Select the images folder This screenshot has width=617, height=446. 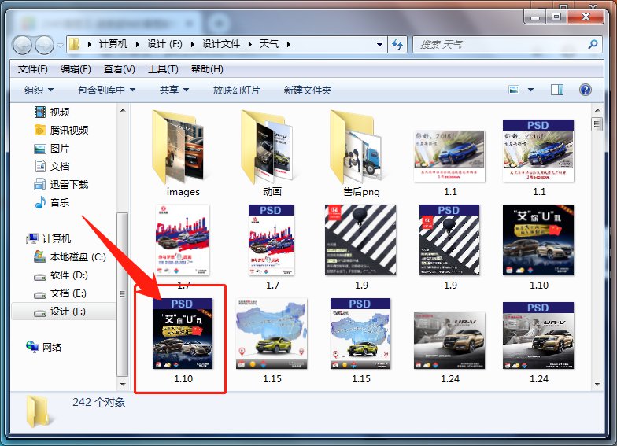[x=183, y=153]
